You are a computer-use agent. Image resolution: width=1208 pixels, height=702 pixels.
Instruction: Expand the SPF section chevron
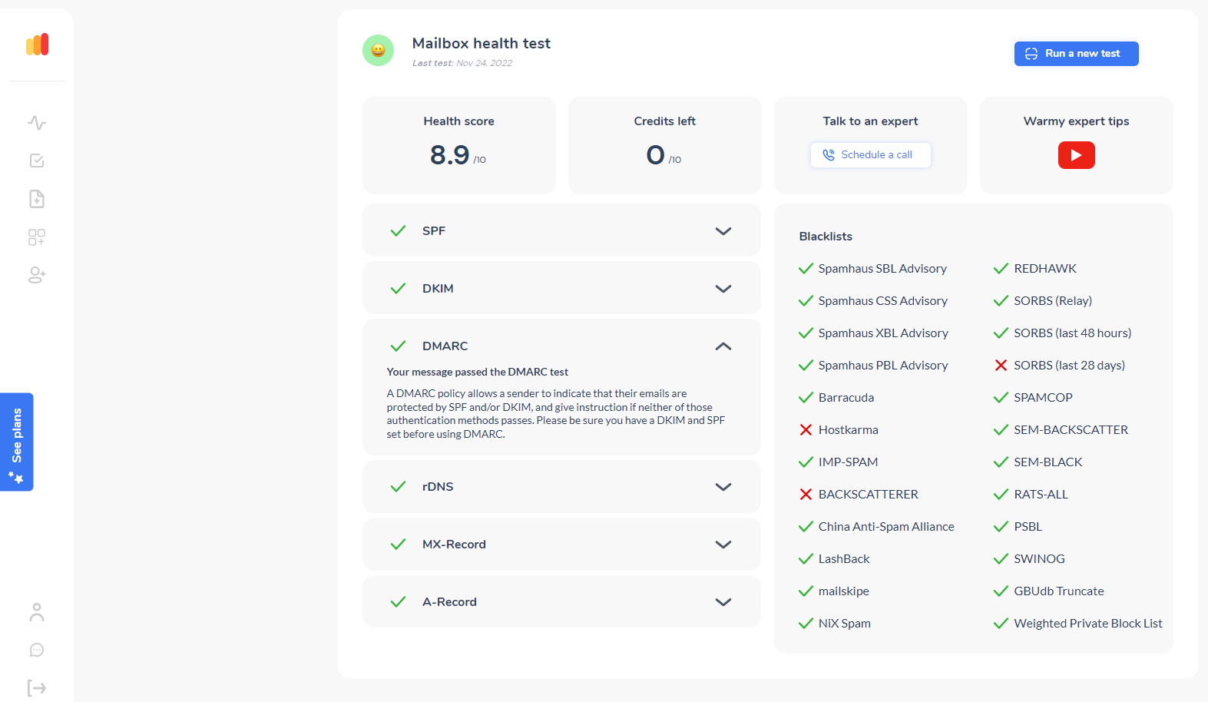click(x=723, y=230)
